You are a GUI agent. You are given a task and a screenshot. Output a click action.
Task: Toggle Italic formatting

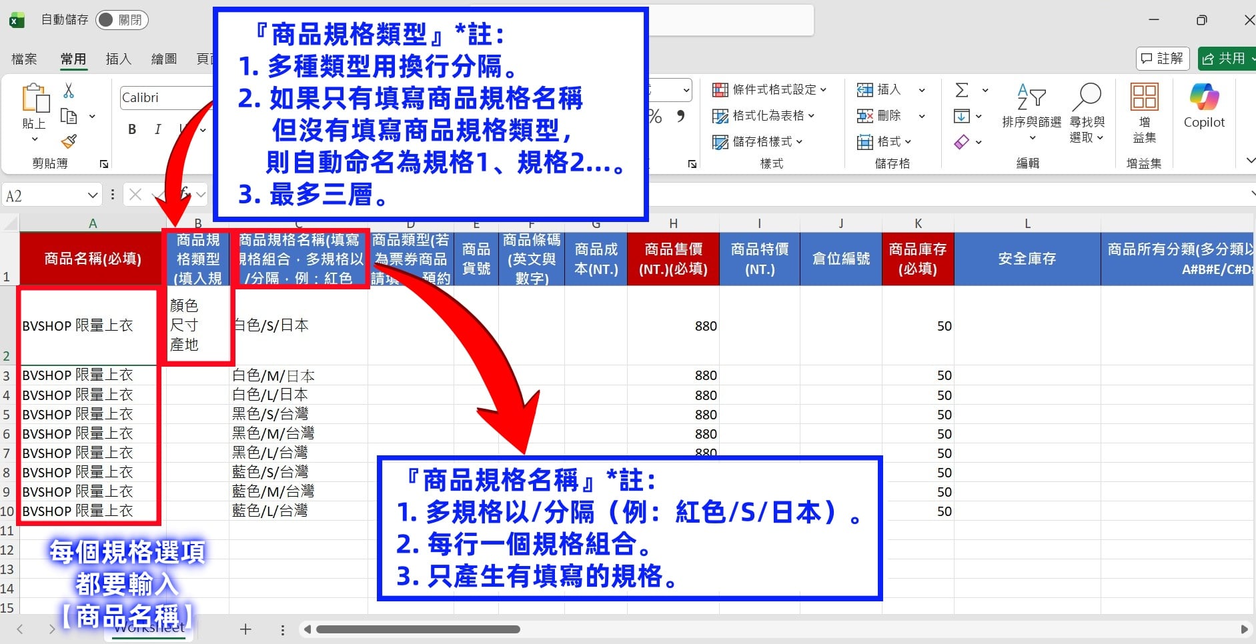(157, 129)
